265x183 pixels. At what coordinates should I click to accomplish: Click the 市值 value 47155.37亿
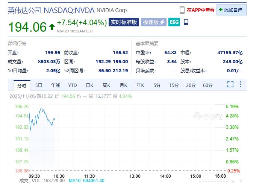[230, 53]
